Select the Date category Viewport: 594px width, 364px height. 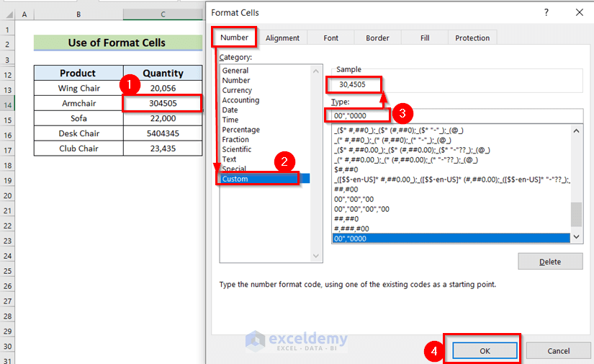click(x=230, y=110)
